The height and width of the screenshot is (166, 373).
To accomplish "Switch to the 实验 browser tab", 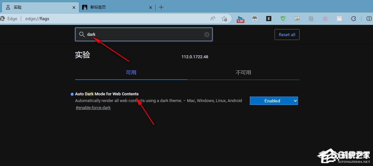I will pyautogui.click(x=40, y=7).
